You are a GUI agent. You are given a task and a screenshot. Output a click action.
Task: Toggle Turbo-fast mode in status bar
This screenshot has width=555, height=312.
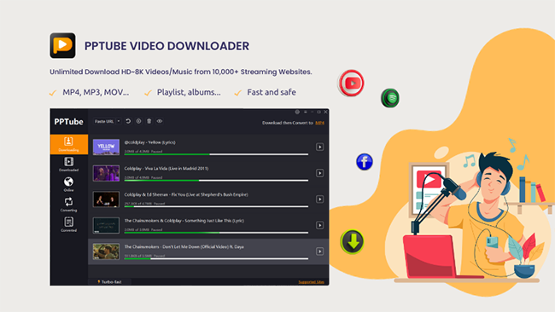tap(109, 282)
